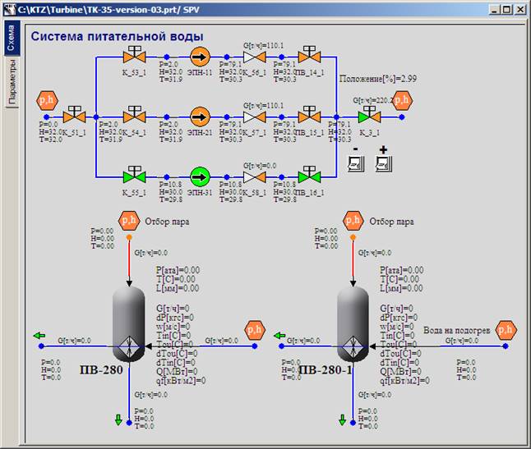The height and width of the screenshot is (449, 531).
Task: Click check valve K_56_1
Action: tap(253, 57)
